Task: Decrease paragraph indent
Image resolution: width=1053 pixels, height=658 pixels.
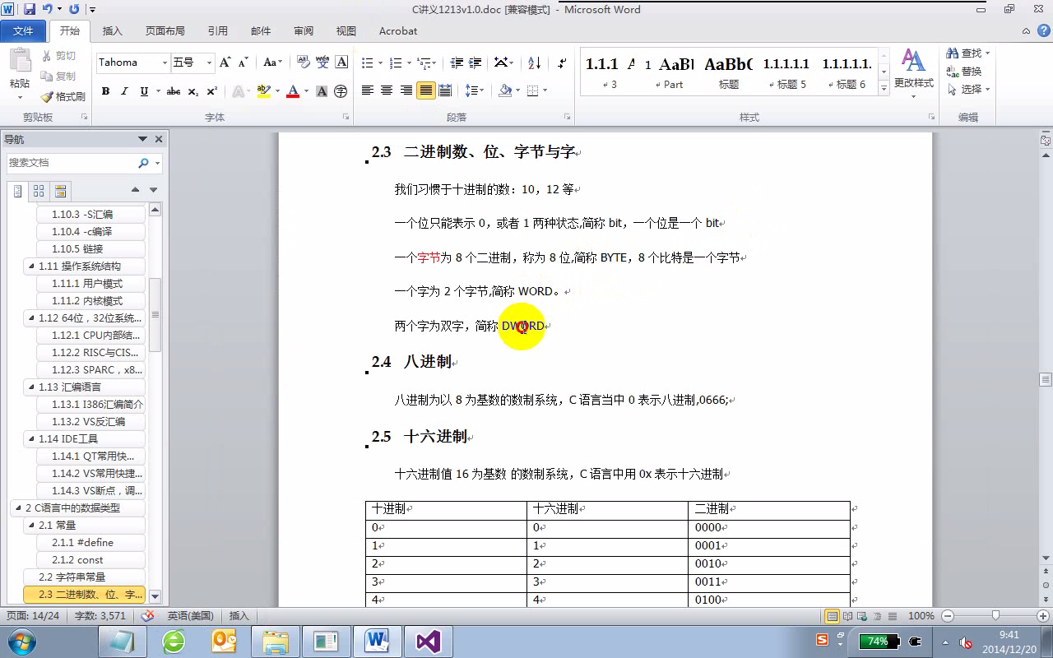Action: tap(456, 63)
